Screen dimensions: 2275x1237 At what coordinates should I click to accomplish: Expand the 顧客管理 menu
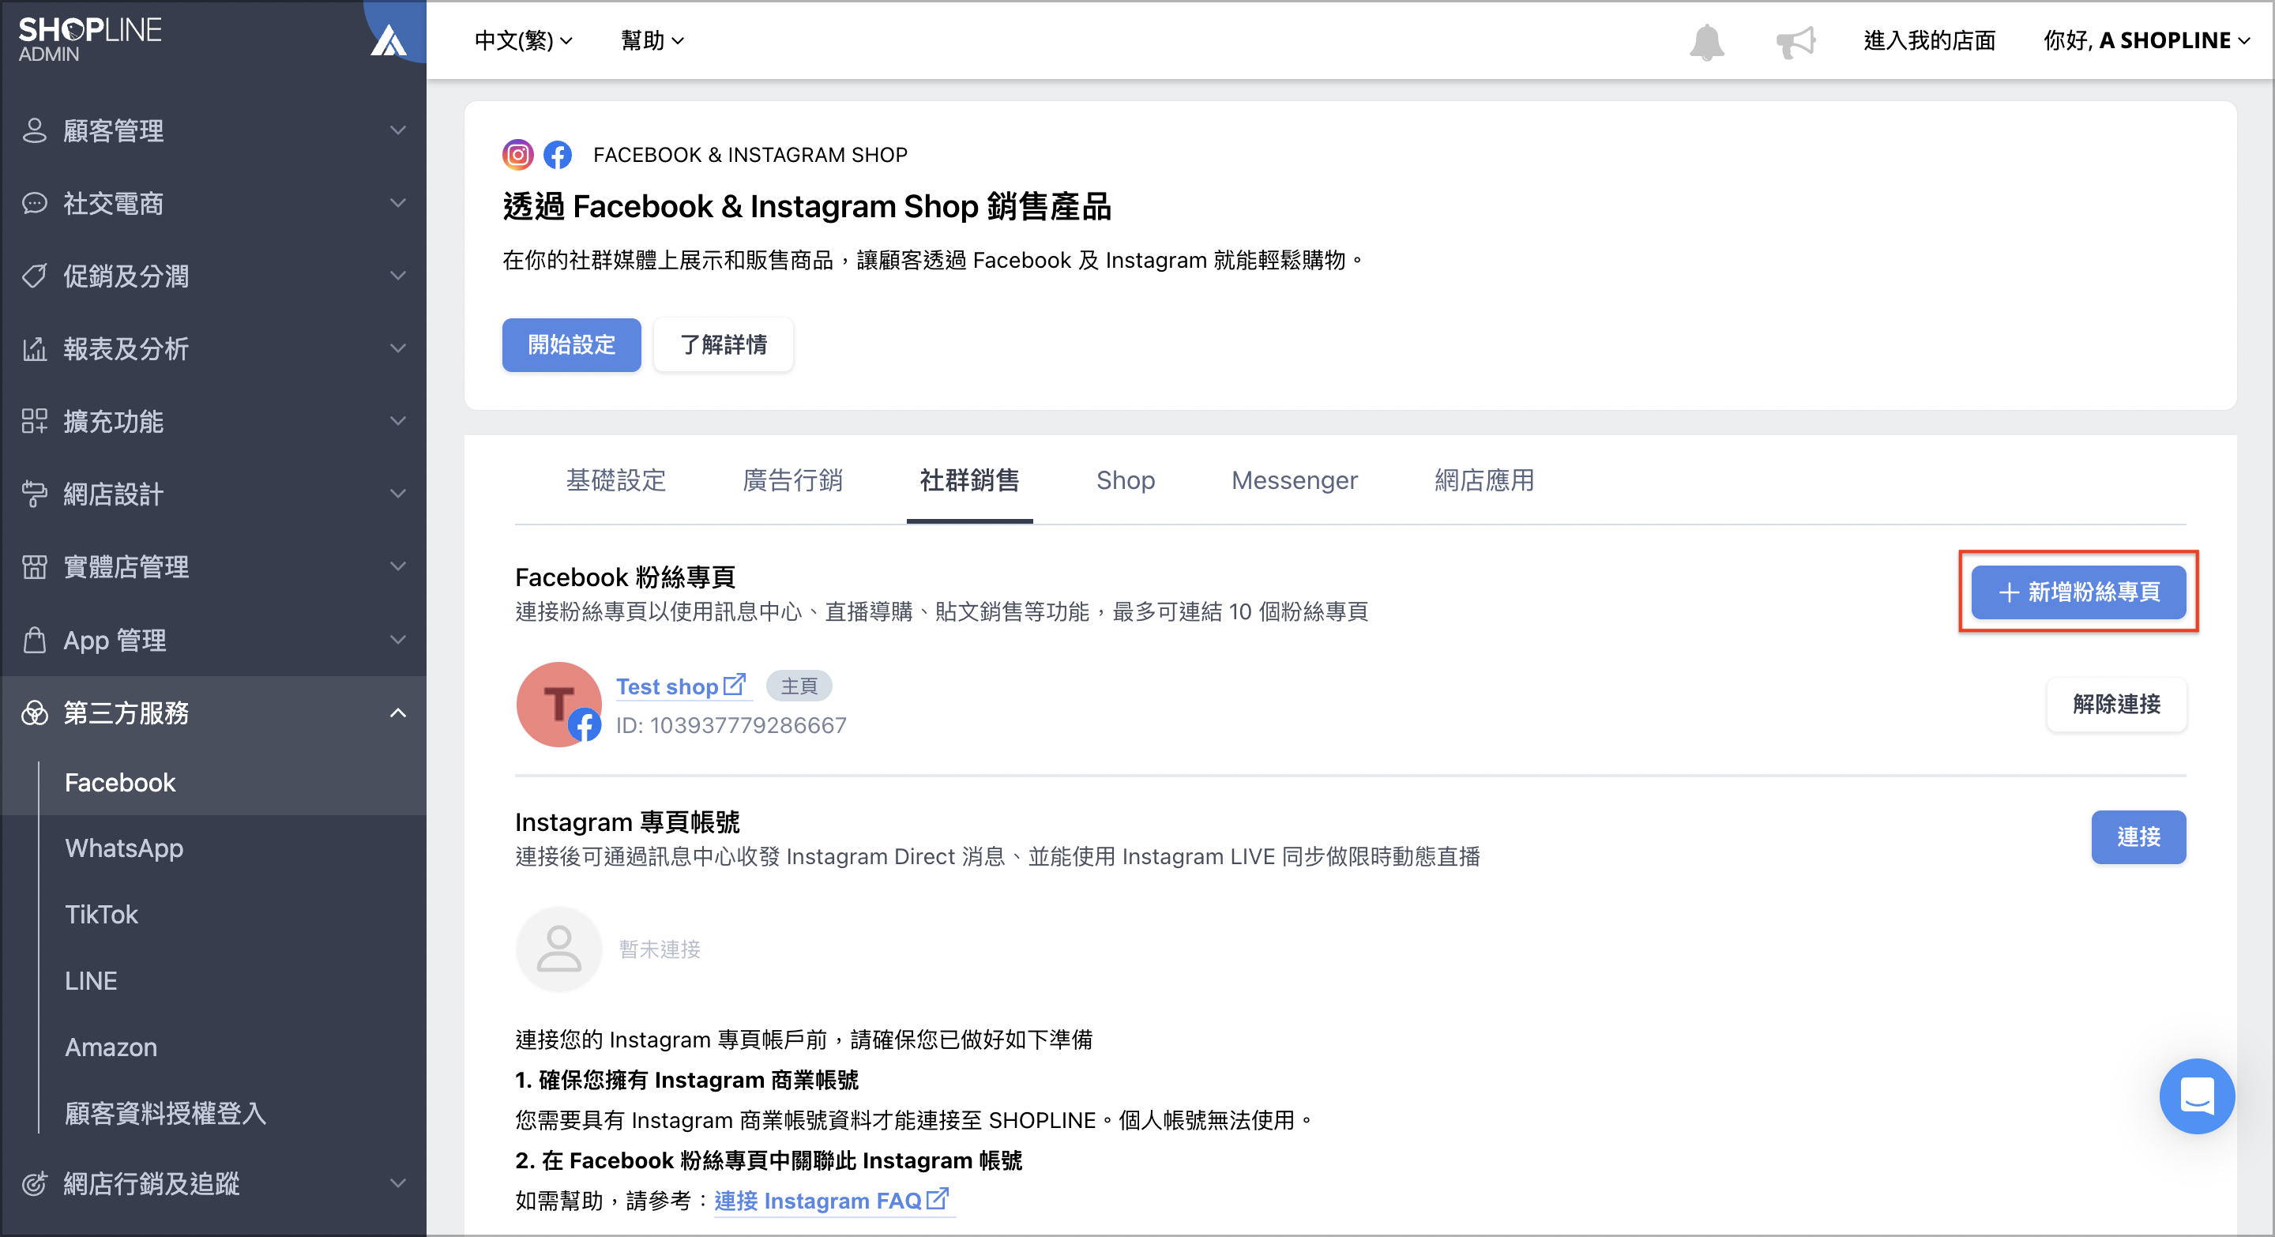[214, 130]
